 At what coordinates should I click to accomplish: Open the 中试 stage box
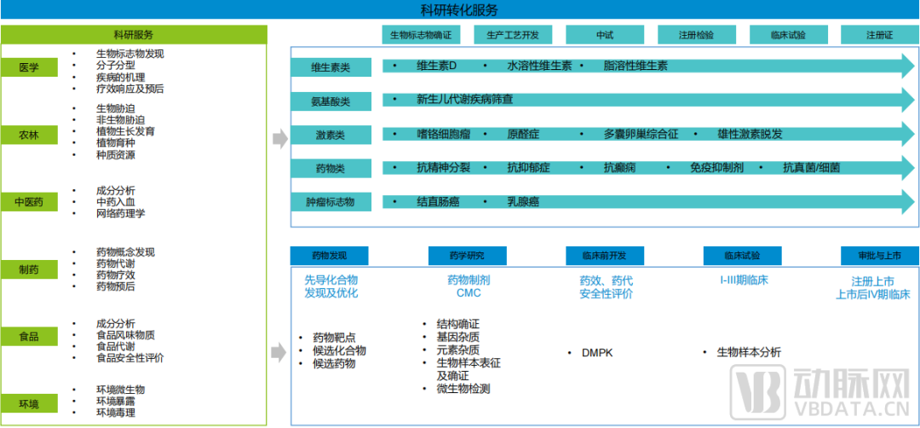coord(605,35)
